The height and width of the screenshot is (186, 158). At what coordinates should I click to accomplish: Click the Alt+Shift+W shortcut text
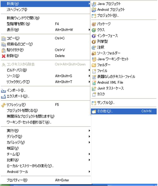coord(64,30)
